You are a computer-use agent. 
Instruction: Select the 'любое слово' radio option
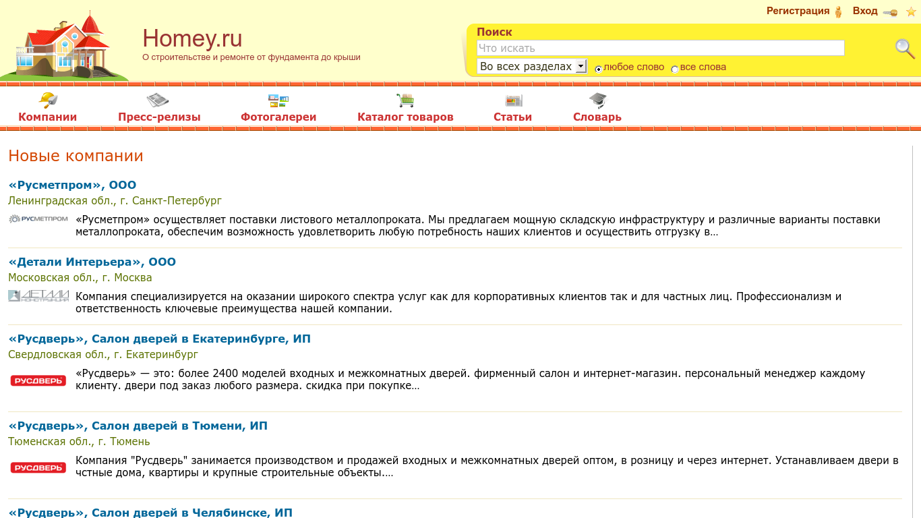coord(599,69)
